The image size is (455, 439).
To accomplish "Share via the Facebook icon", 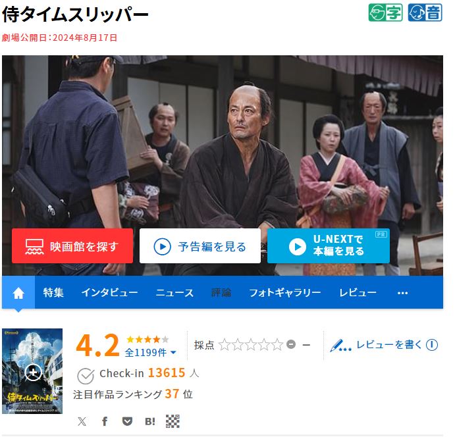I will pyautogui.click(x=105, y=421).
